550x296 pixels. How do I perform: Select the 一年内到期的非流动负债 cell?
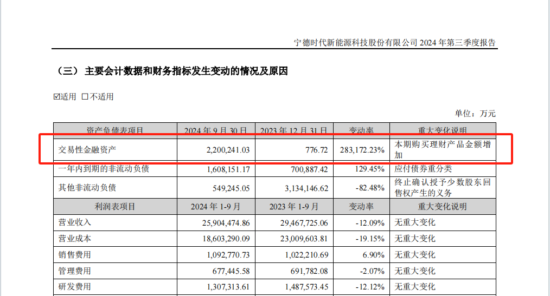[x=104, y=169]
